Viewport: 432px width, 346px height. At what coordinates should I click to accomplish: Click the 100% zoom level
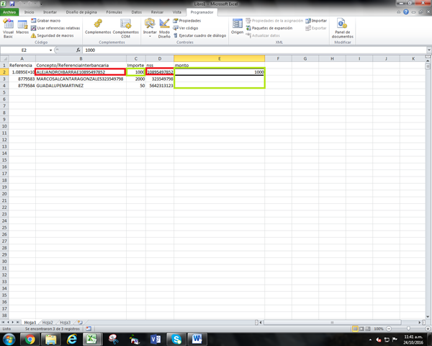point(379,329)
